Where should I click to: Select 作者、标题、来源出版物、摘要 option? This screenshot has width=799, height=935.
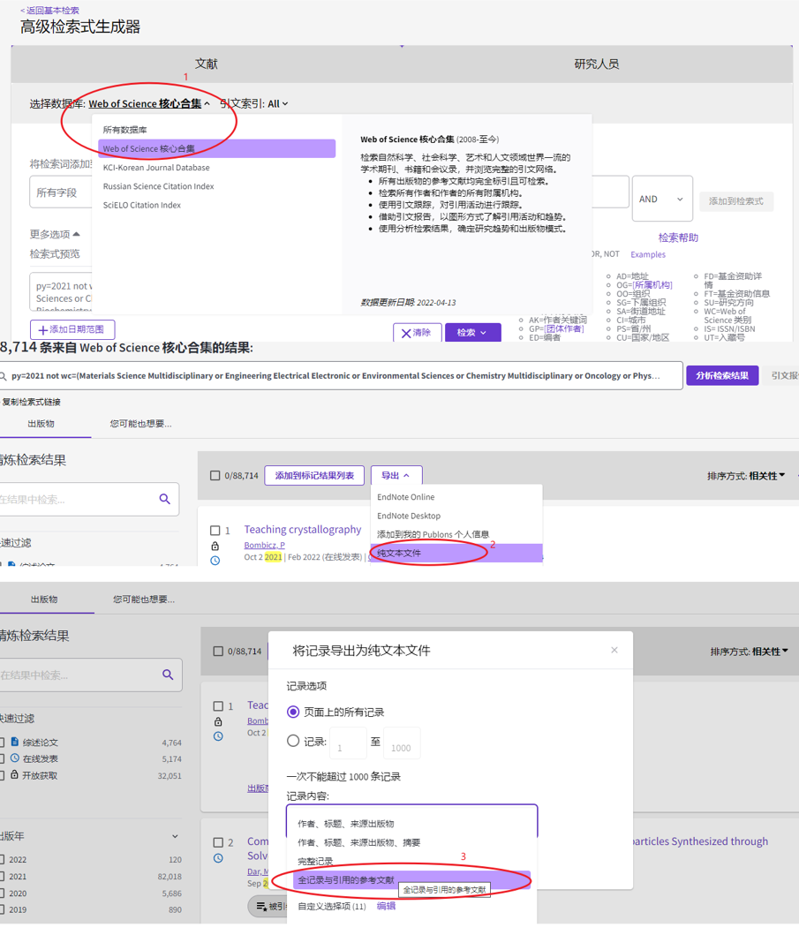coord(412,842)
